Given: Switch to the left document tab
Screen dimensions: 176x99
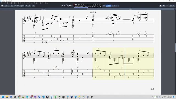Looking at the screenshot, I should coord(43,9).
